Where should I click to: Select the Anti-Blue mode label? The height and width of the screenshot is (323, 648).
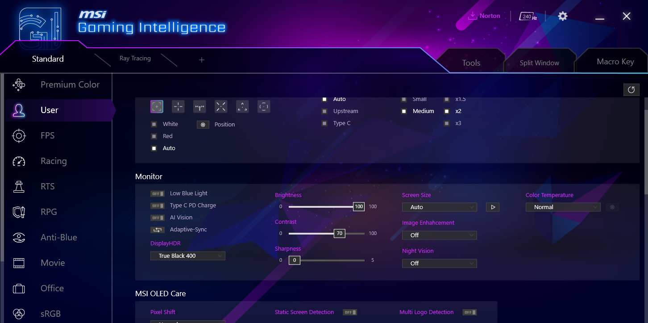59,237
